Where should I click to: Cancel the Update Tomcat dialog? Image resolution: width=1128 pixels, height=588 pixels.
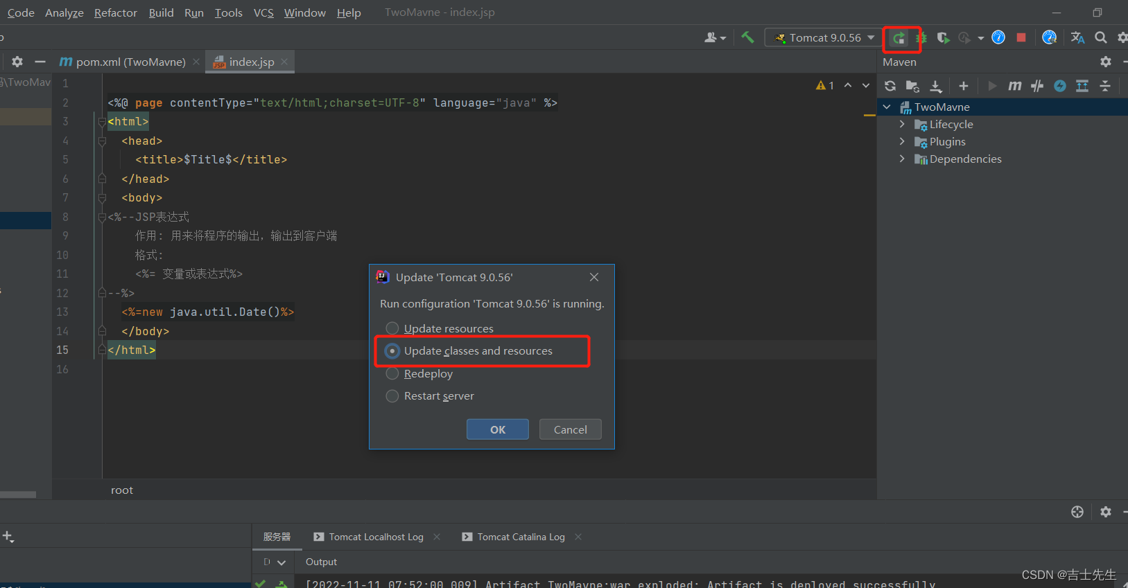(x=571, y=429)
